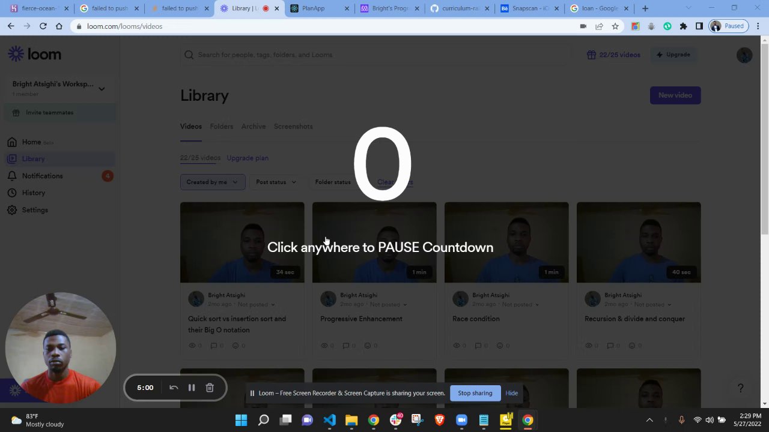Click the microphone icon in system tray
Image resolution: width=769 pixels, height=432 pixels.
click(x=681, y=420)
